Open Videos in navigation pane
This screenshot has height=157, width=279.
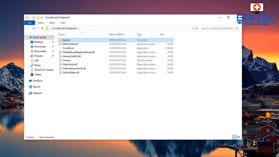click(38, 75)
